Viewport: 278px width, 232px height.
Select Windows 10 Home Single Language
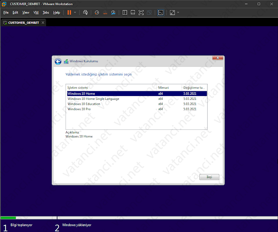click(137, 99)
